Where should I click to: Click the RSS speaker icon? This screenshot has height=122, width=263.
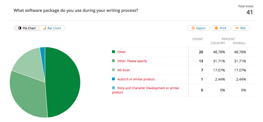(x=237, y=28)
